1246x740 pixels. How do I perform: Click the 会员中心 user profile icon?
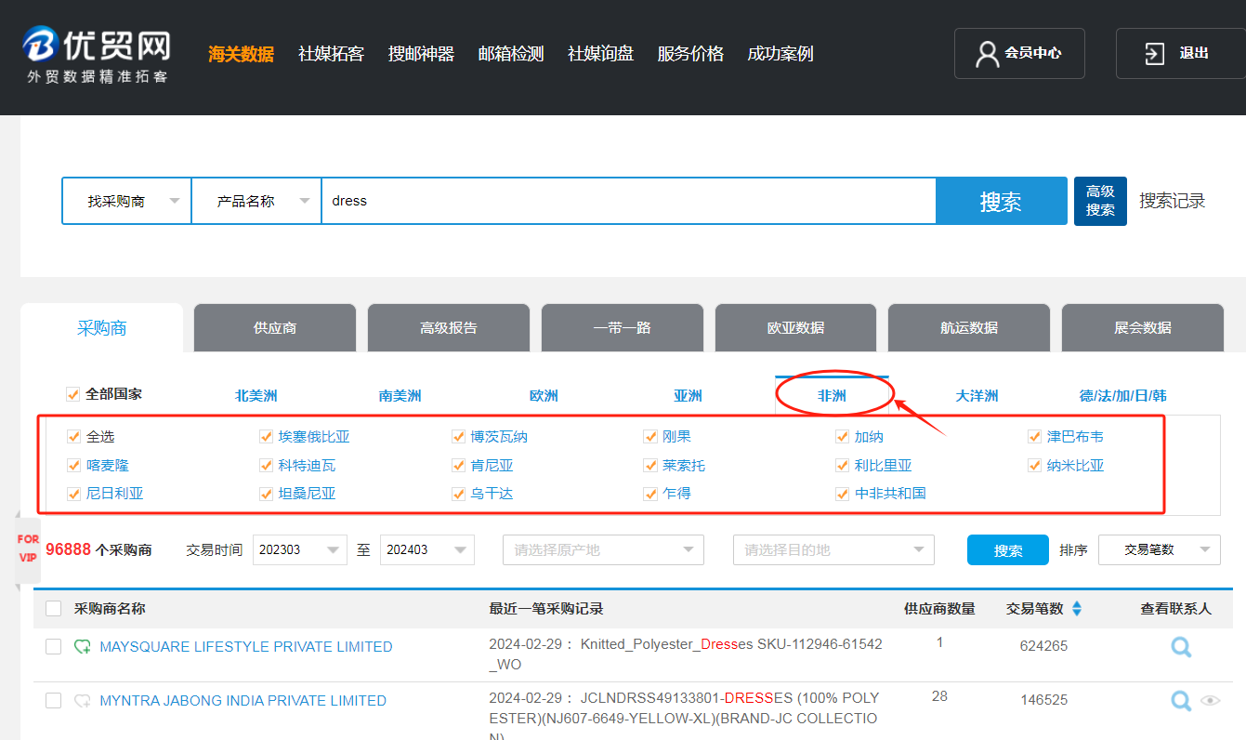pyautogui.click(x=987, y=54)
